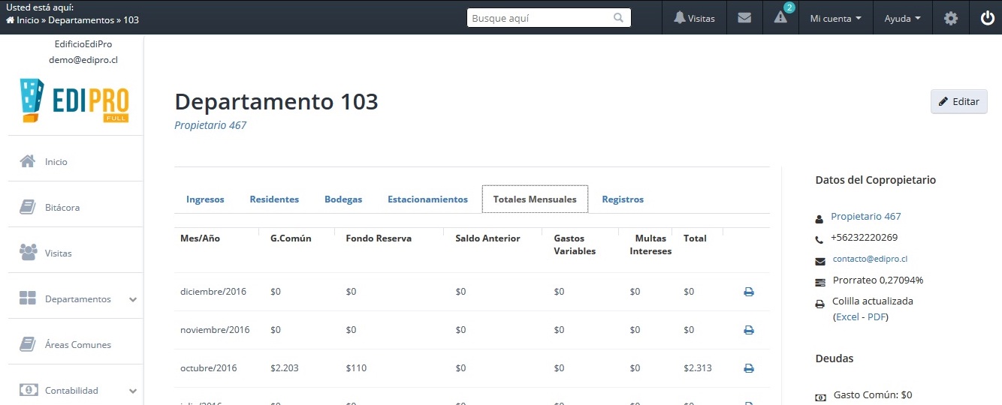Click the Áreas Comunes book icon
The image size is (1002, 405).
click(28, 344)
